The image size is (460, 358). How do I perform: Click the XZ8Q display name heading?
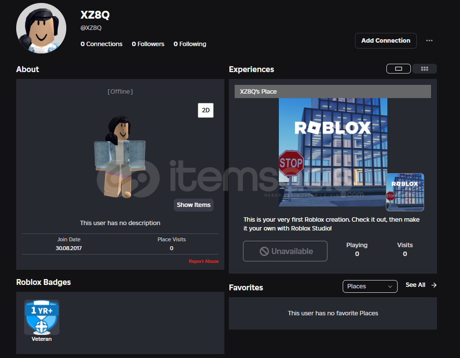95,15
